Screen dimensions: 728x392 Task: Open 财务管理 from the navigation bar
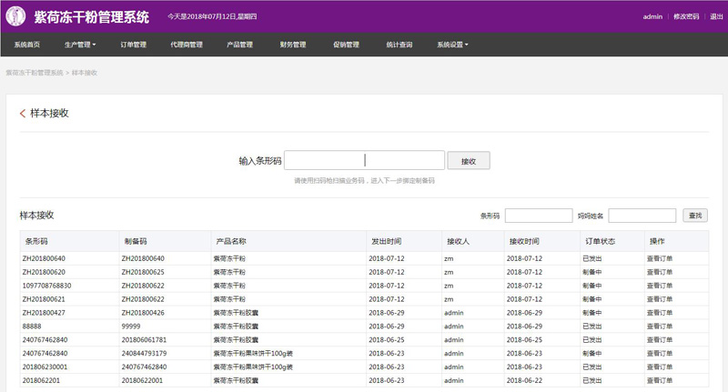(293, 45)
